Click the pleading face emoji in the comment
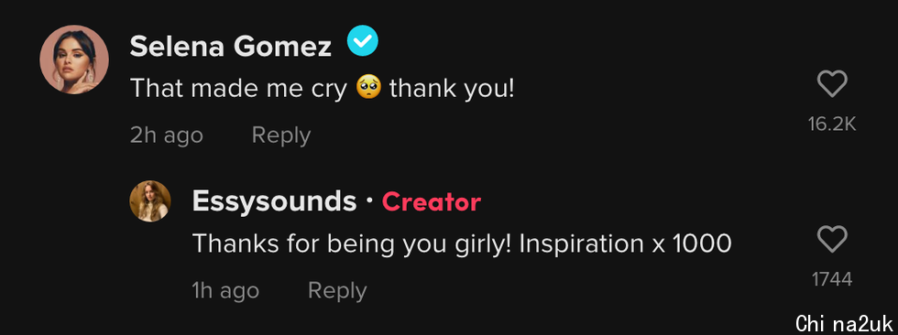The image size is (898, 335). click(368, 88)
